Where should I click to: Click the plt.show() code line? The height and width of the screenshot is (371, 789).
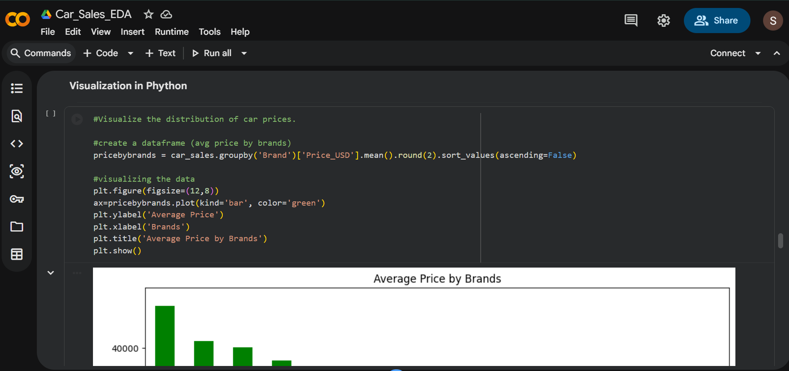[x=117, y=250]
